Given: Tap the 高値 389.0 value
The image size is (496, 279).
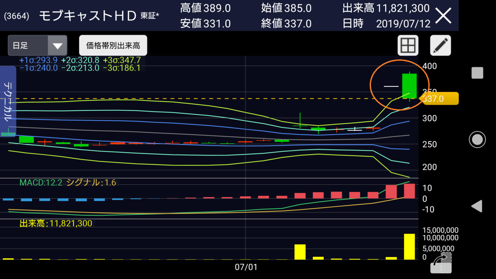Looking at the screenshot, I should pos(205,8).
